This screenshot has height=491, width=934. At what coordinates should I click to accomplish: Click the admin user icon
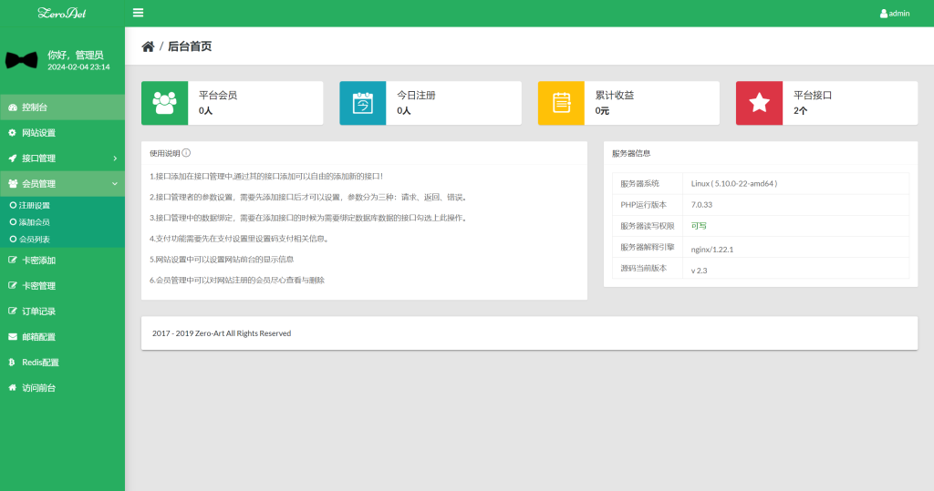click(883, 13)
